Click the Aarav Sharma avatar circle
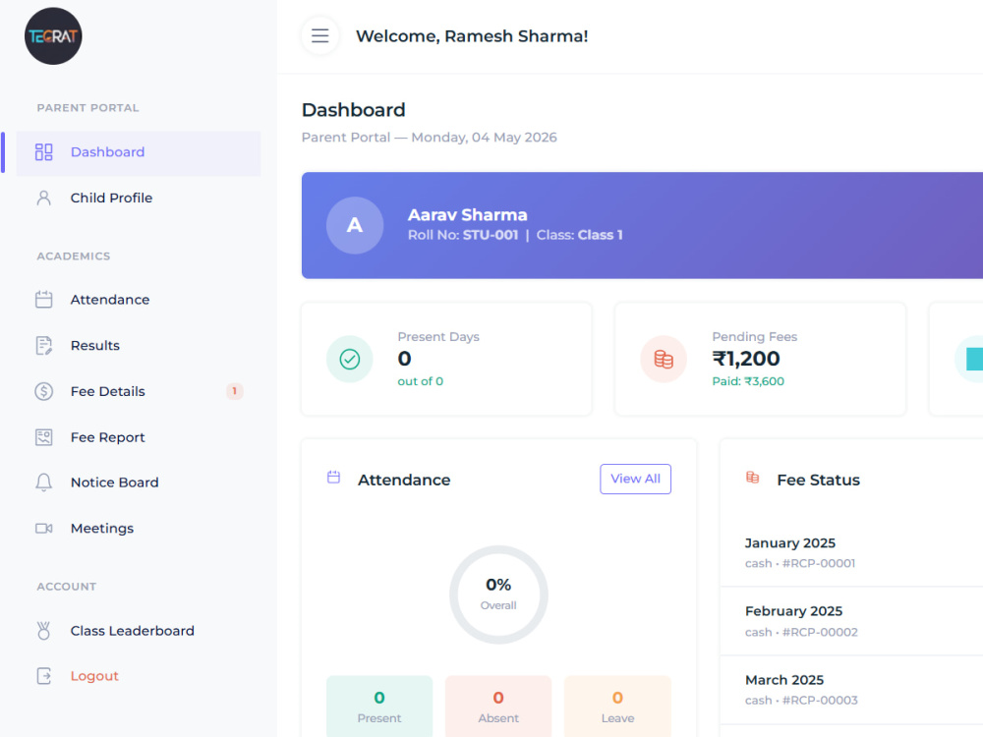 [x=355, y=226]
